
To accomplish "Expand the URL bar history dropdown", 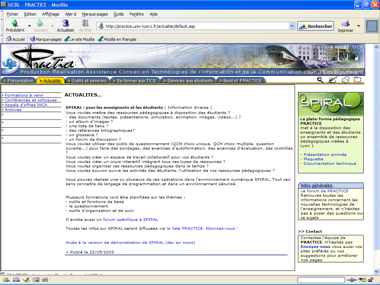I will (292, 26).
